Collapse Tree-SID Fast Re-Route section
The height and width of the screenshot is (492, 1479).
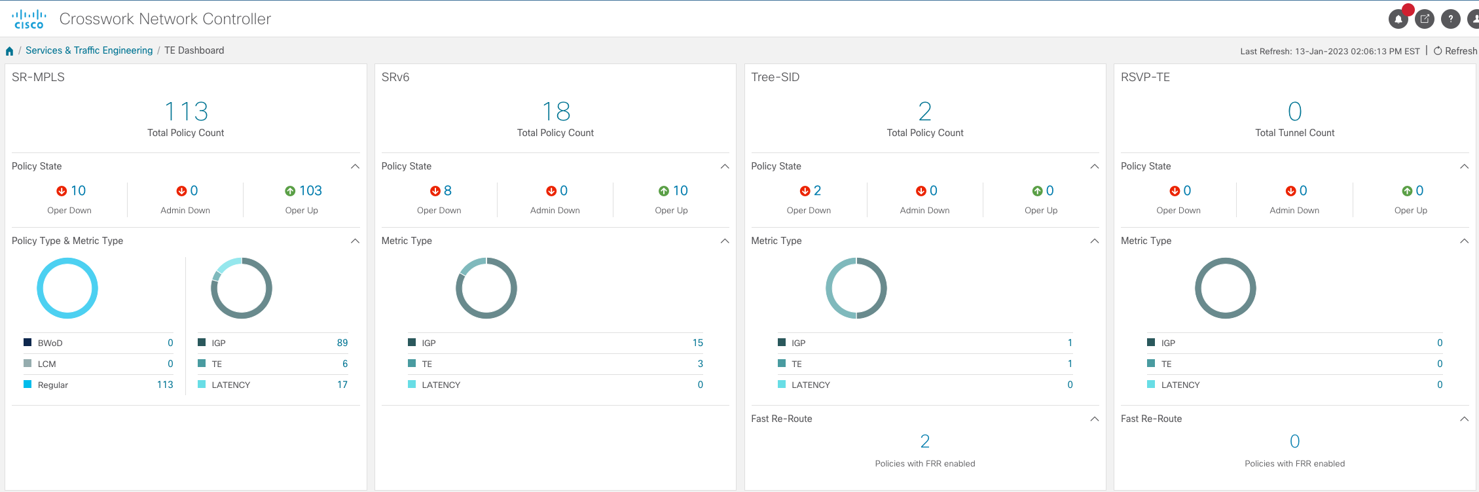click(1094, 419)
